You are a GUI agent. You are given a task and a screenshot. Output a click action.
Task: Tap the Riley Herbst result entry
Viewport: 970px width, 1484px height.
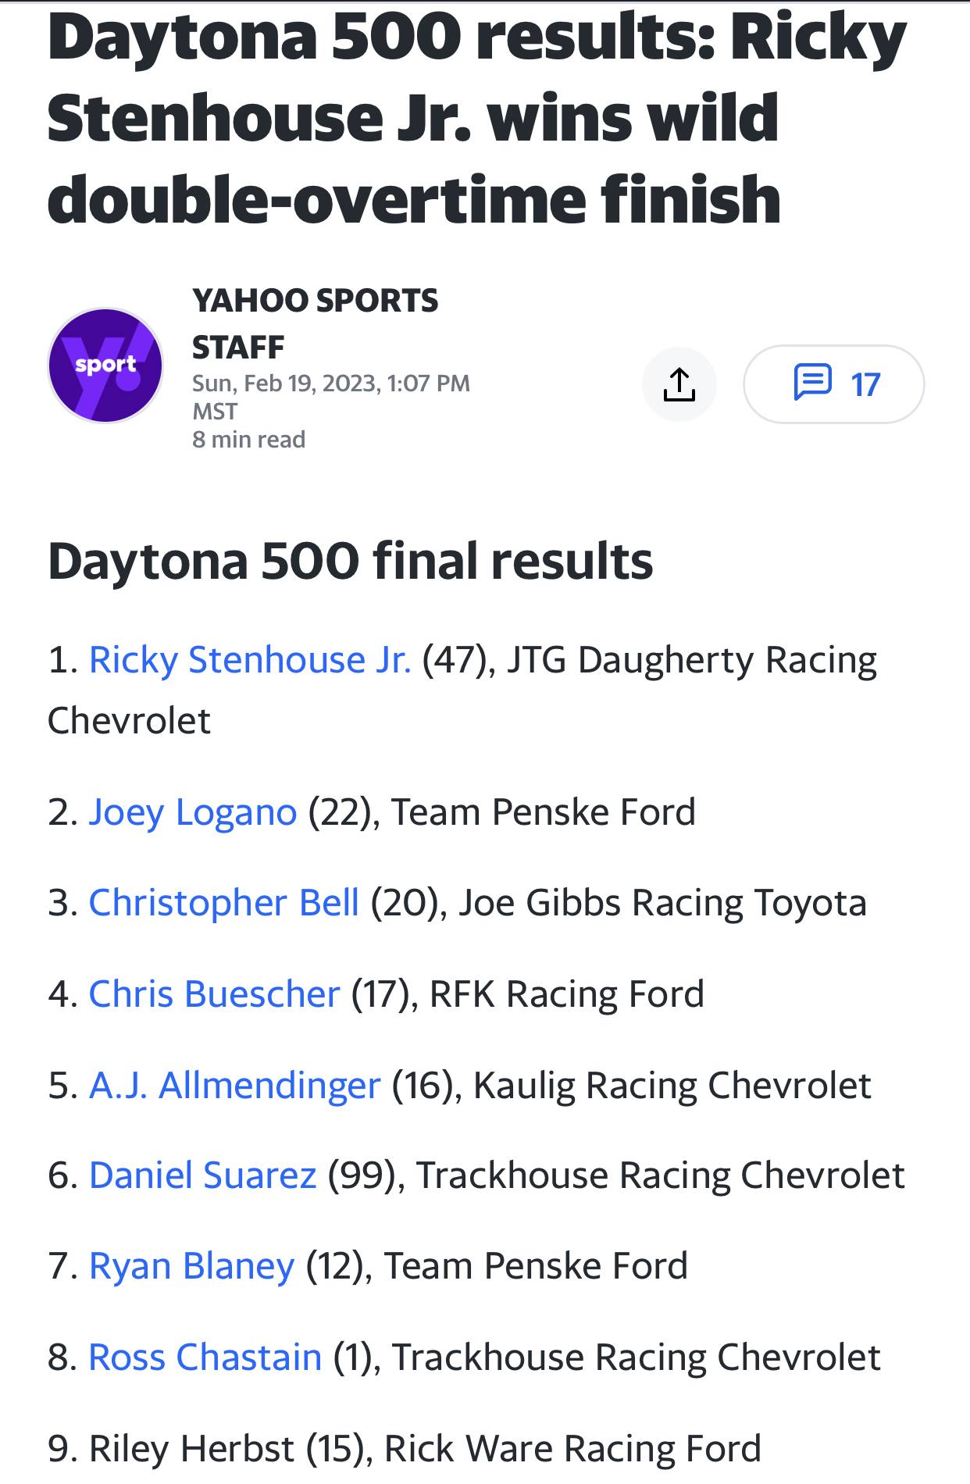point(405,1449)
